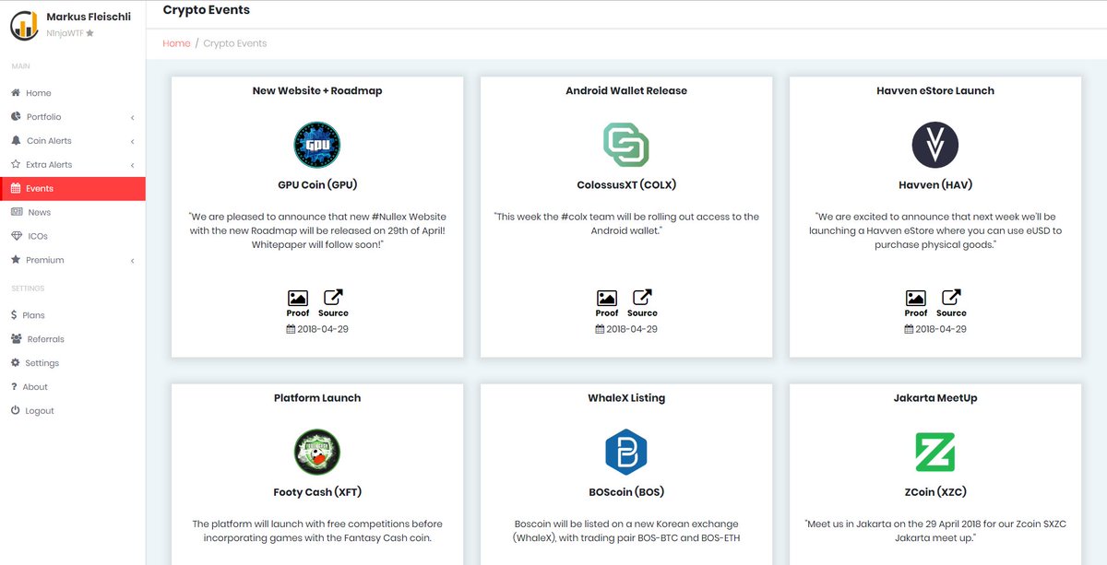
Task: Expand the Extra Alerts submenu arrow
Action: click(132, 166)
